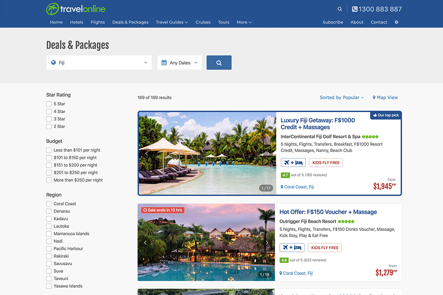Click the header search magnifier icon
This screenshot has height=295, width=443.
coord(340,9)
